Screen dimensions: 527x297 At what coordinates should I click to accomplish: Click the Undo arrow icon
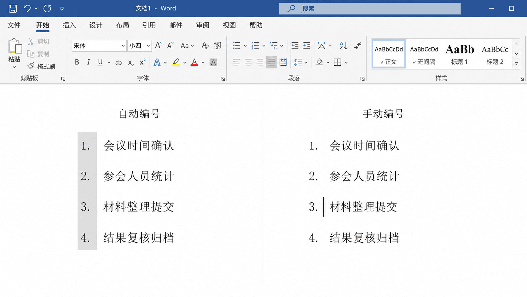pos(27,9)
